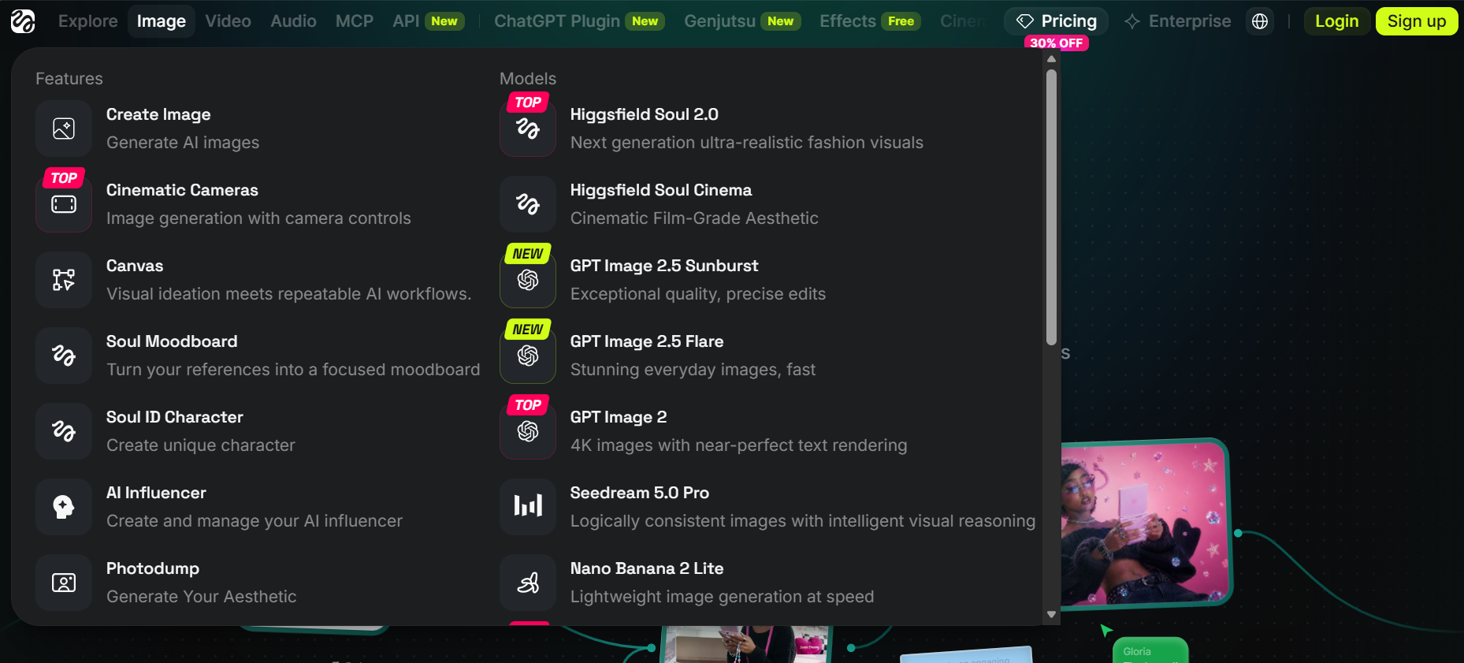Open the Photodump title link

tap(153, 568)
